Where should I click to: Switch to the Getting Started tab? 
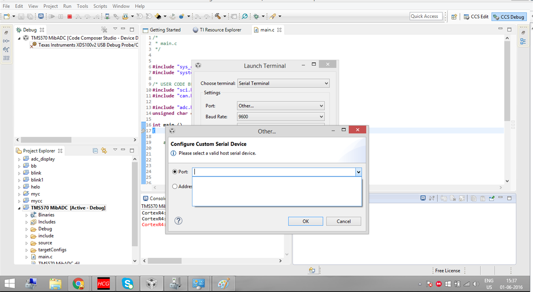click(x=165, y=30)
